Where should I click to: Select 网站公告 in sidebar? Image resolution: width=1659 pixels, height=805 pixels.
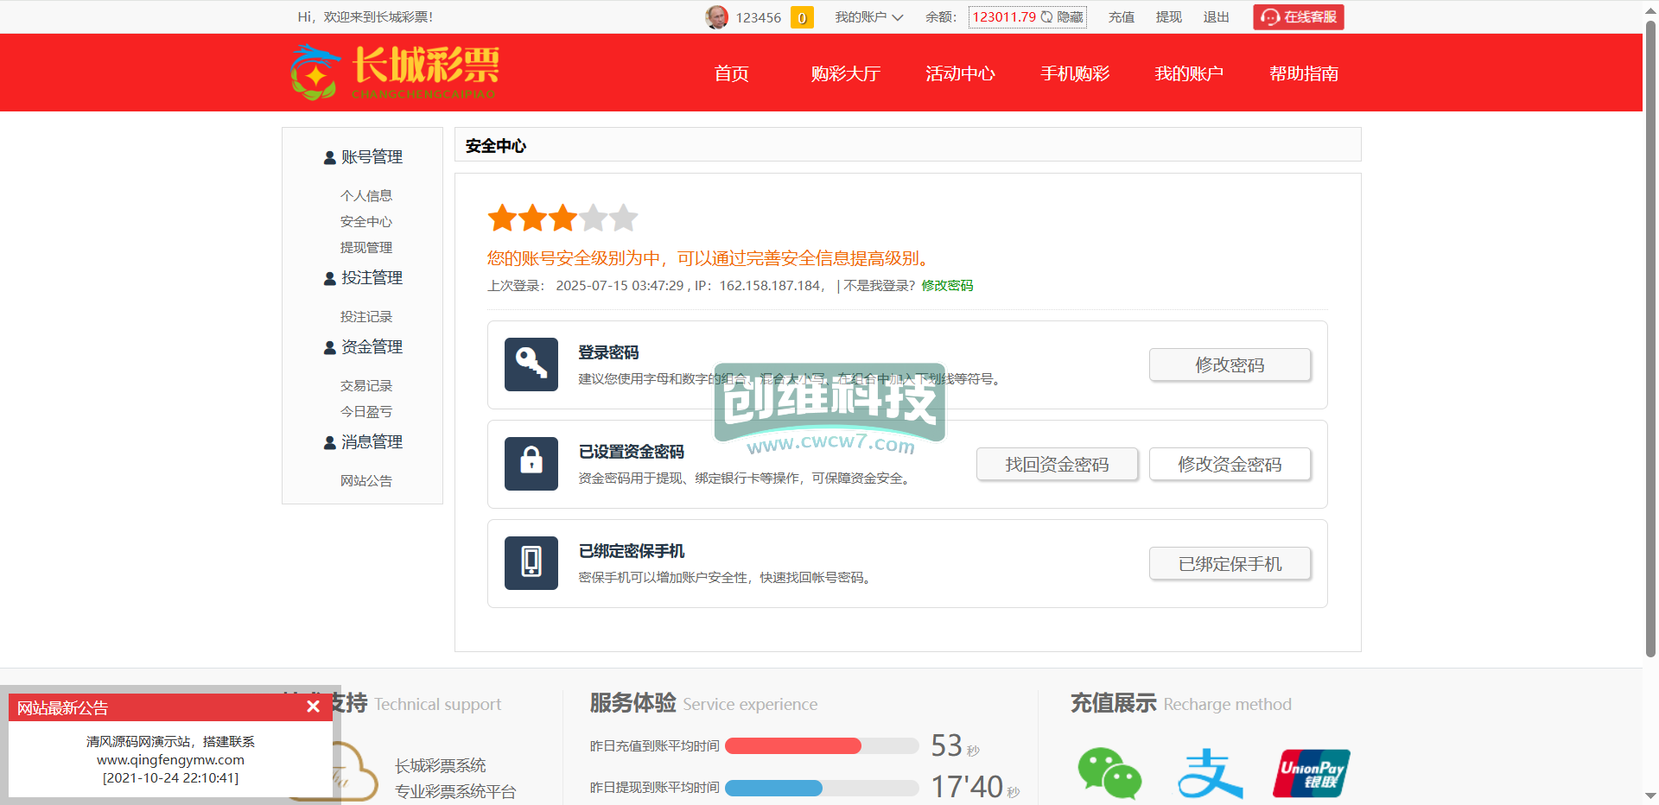366,481
